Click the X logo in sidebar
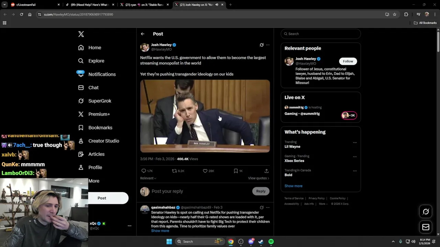440x247 pixels. [x=81, y=34]
